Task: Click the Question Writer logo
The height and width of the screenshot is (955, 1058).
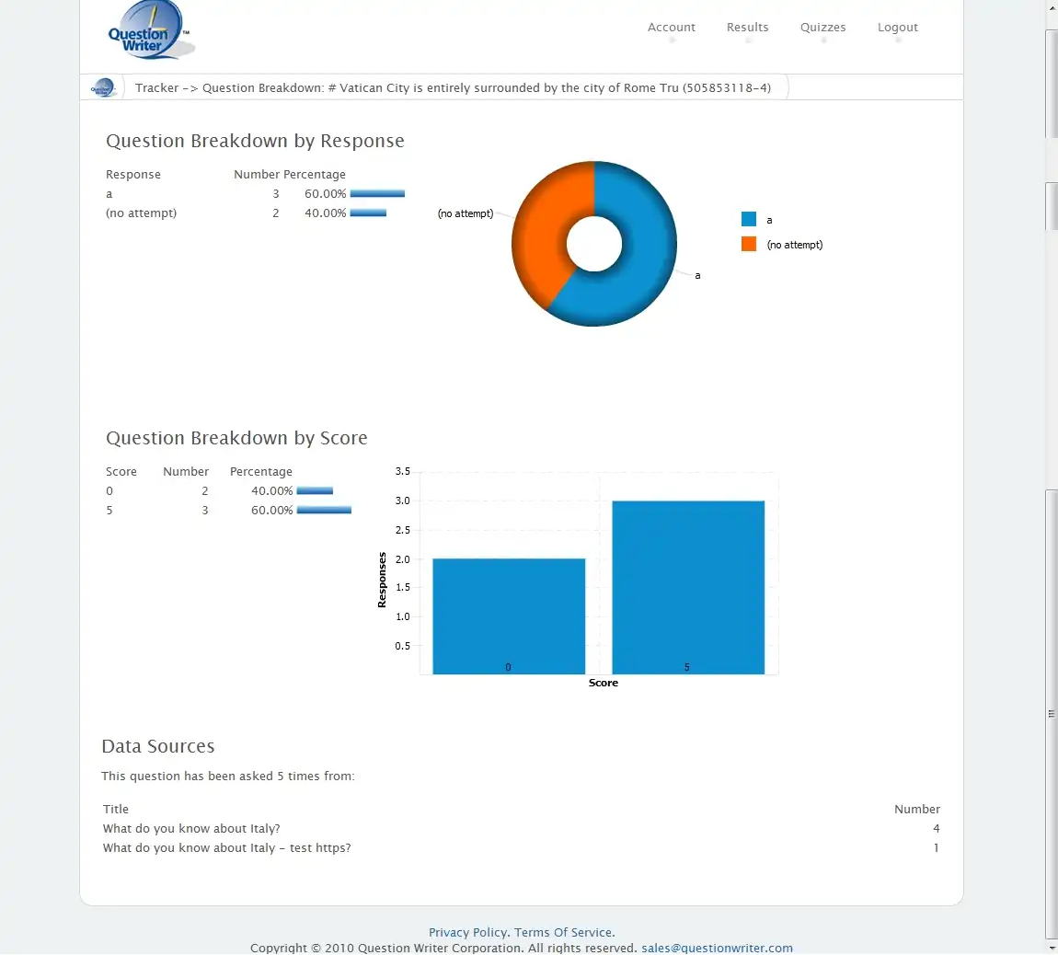Action: pos(149,32)
